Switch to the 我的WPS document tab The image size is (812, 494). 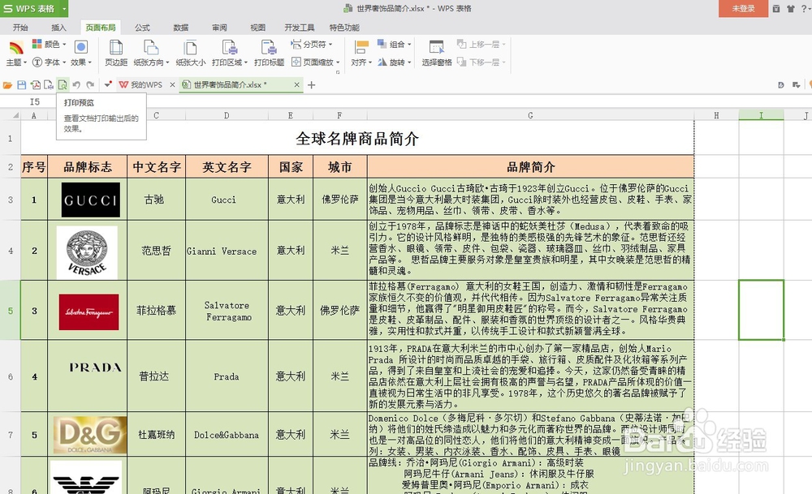click(140, 85)
